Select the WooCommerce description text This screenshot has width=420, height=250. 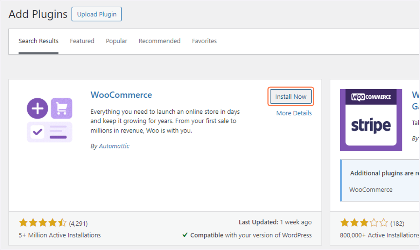click(165, 121)
